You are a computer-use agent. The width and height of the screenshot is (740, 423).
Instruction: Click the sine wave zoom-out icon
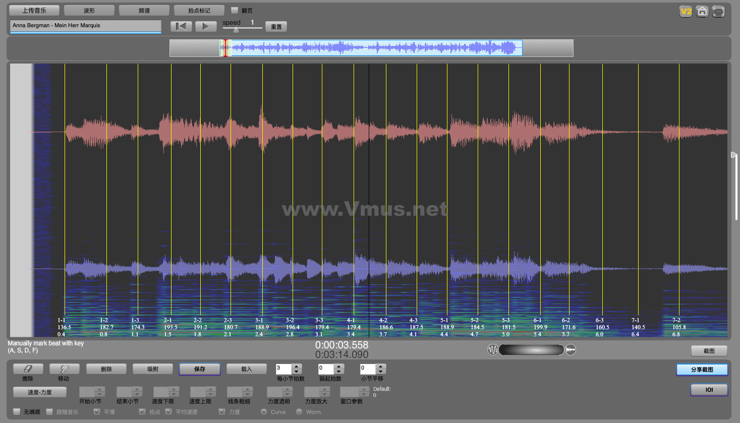click(x=492, y=349)
